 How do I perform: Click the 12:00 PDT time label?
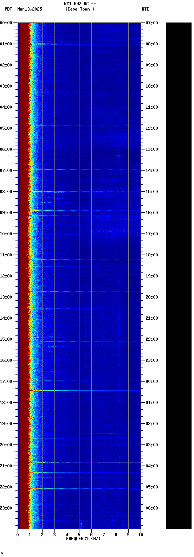(x=6, y=276)
